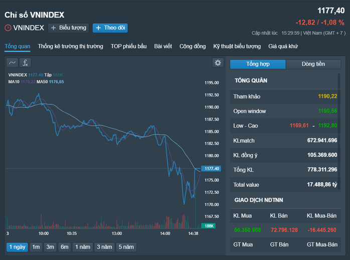Select 3 năm time range
Screen dimensions: 350x260
point(104,247)
